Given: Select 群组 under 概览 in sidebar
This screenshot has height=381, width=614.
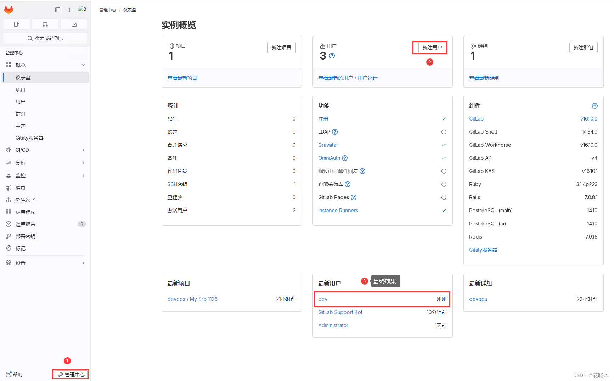Looking at the screenshot, I should 45,114.
